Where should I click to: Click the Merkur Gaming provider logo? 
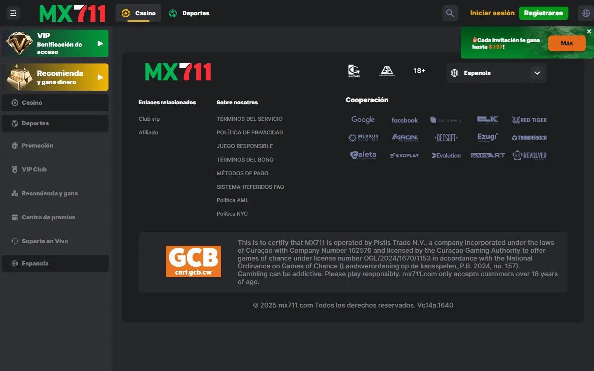(x=363, y=138)
